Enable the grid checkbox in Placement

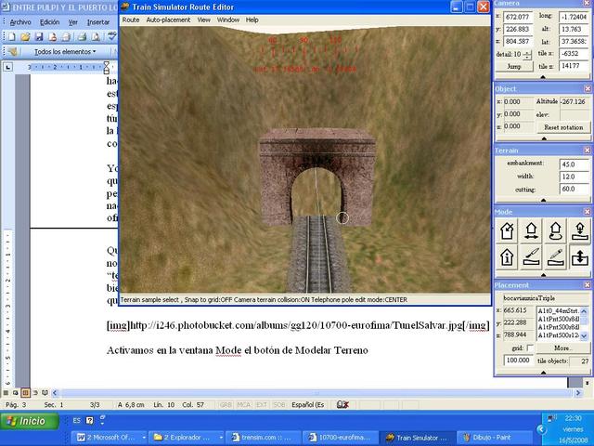530,348
